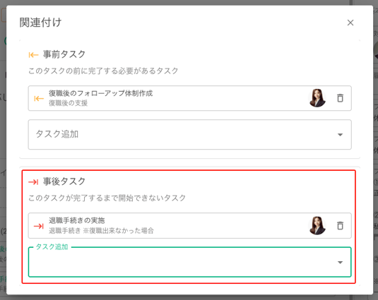This screenshot has width=378, height=300.
Task: Click the 事後タスク section heading
Action: [64, 181]
